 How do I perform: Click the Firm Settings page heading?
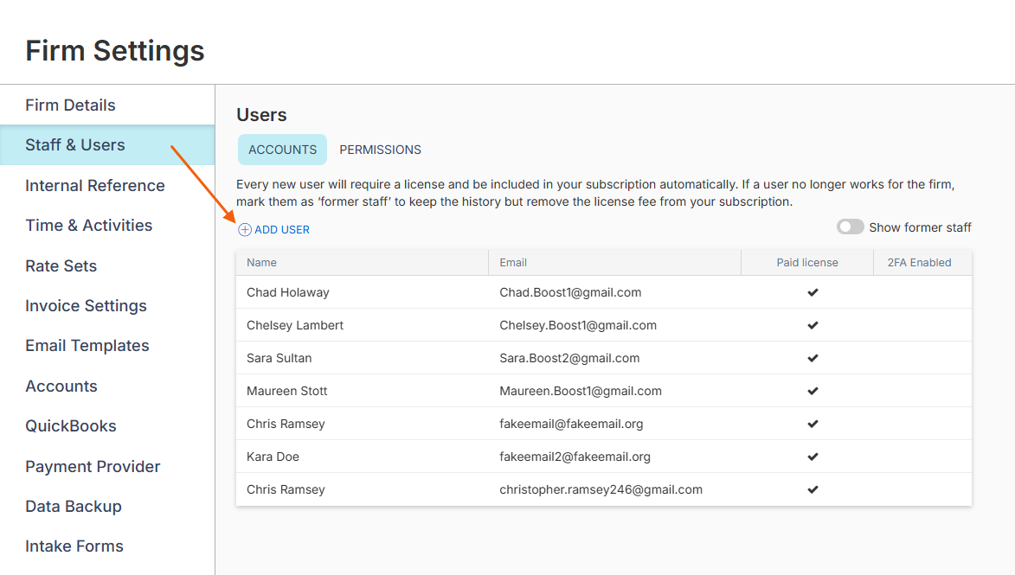tap(114, 50)
